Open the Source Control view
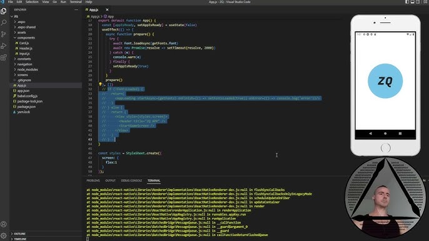This screenshot has height=241, width=429. click(4, 34)
